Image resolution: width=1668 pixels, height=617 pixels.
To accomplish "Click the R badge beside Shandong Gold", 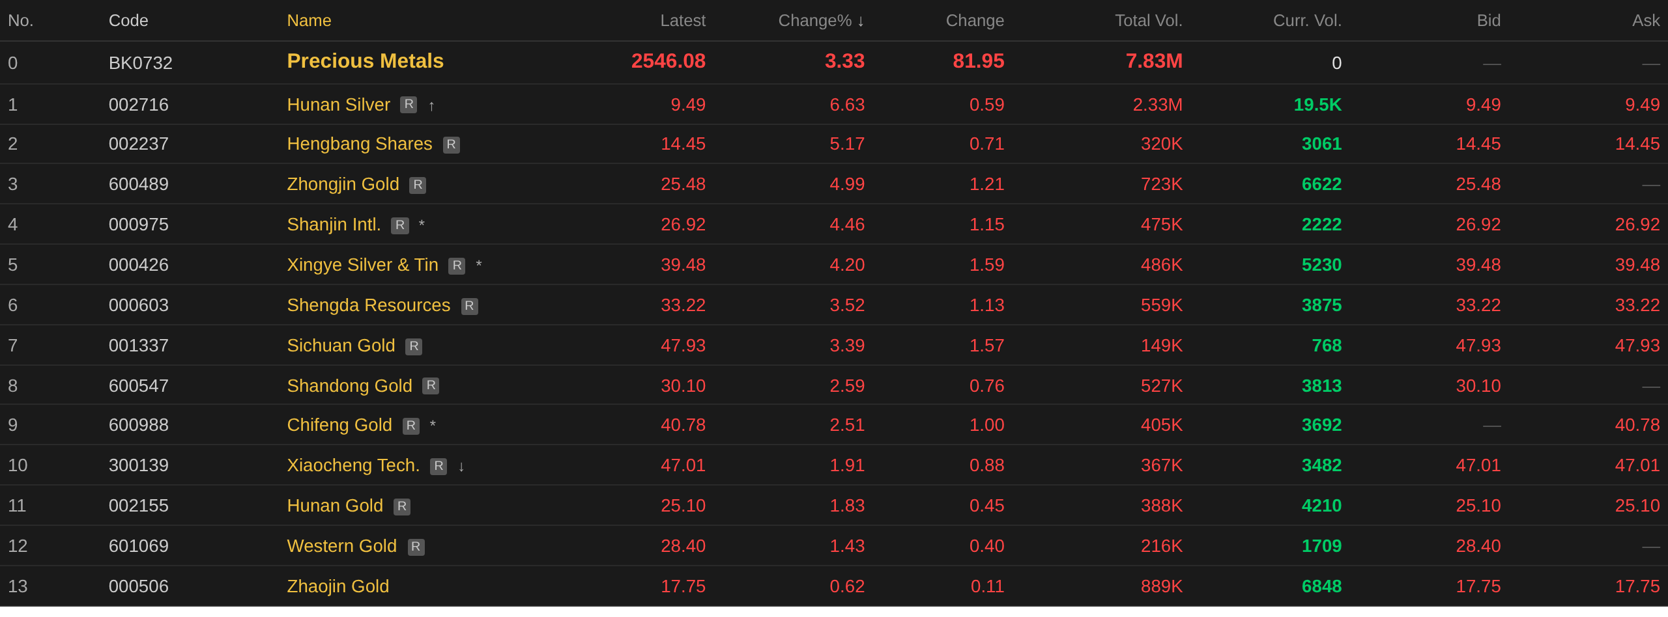I will click(431, 385).
